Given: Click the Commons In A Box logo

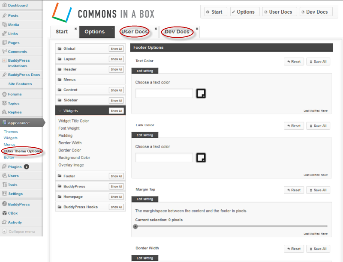Looking at the screenshot, I should (x=103, y=13).
